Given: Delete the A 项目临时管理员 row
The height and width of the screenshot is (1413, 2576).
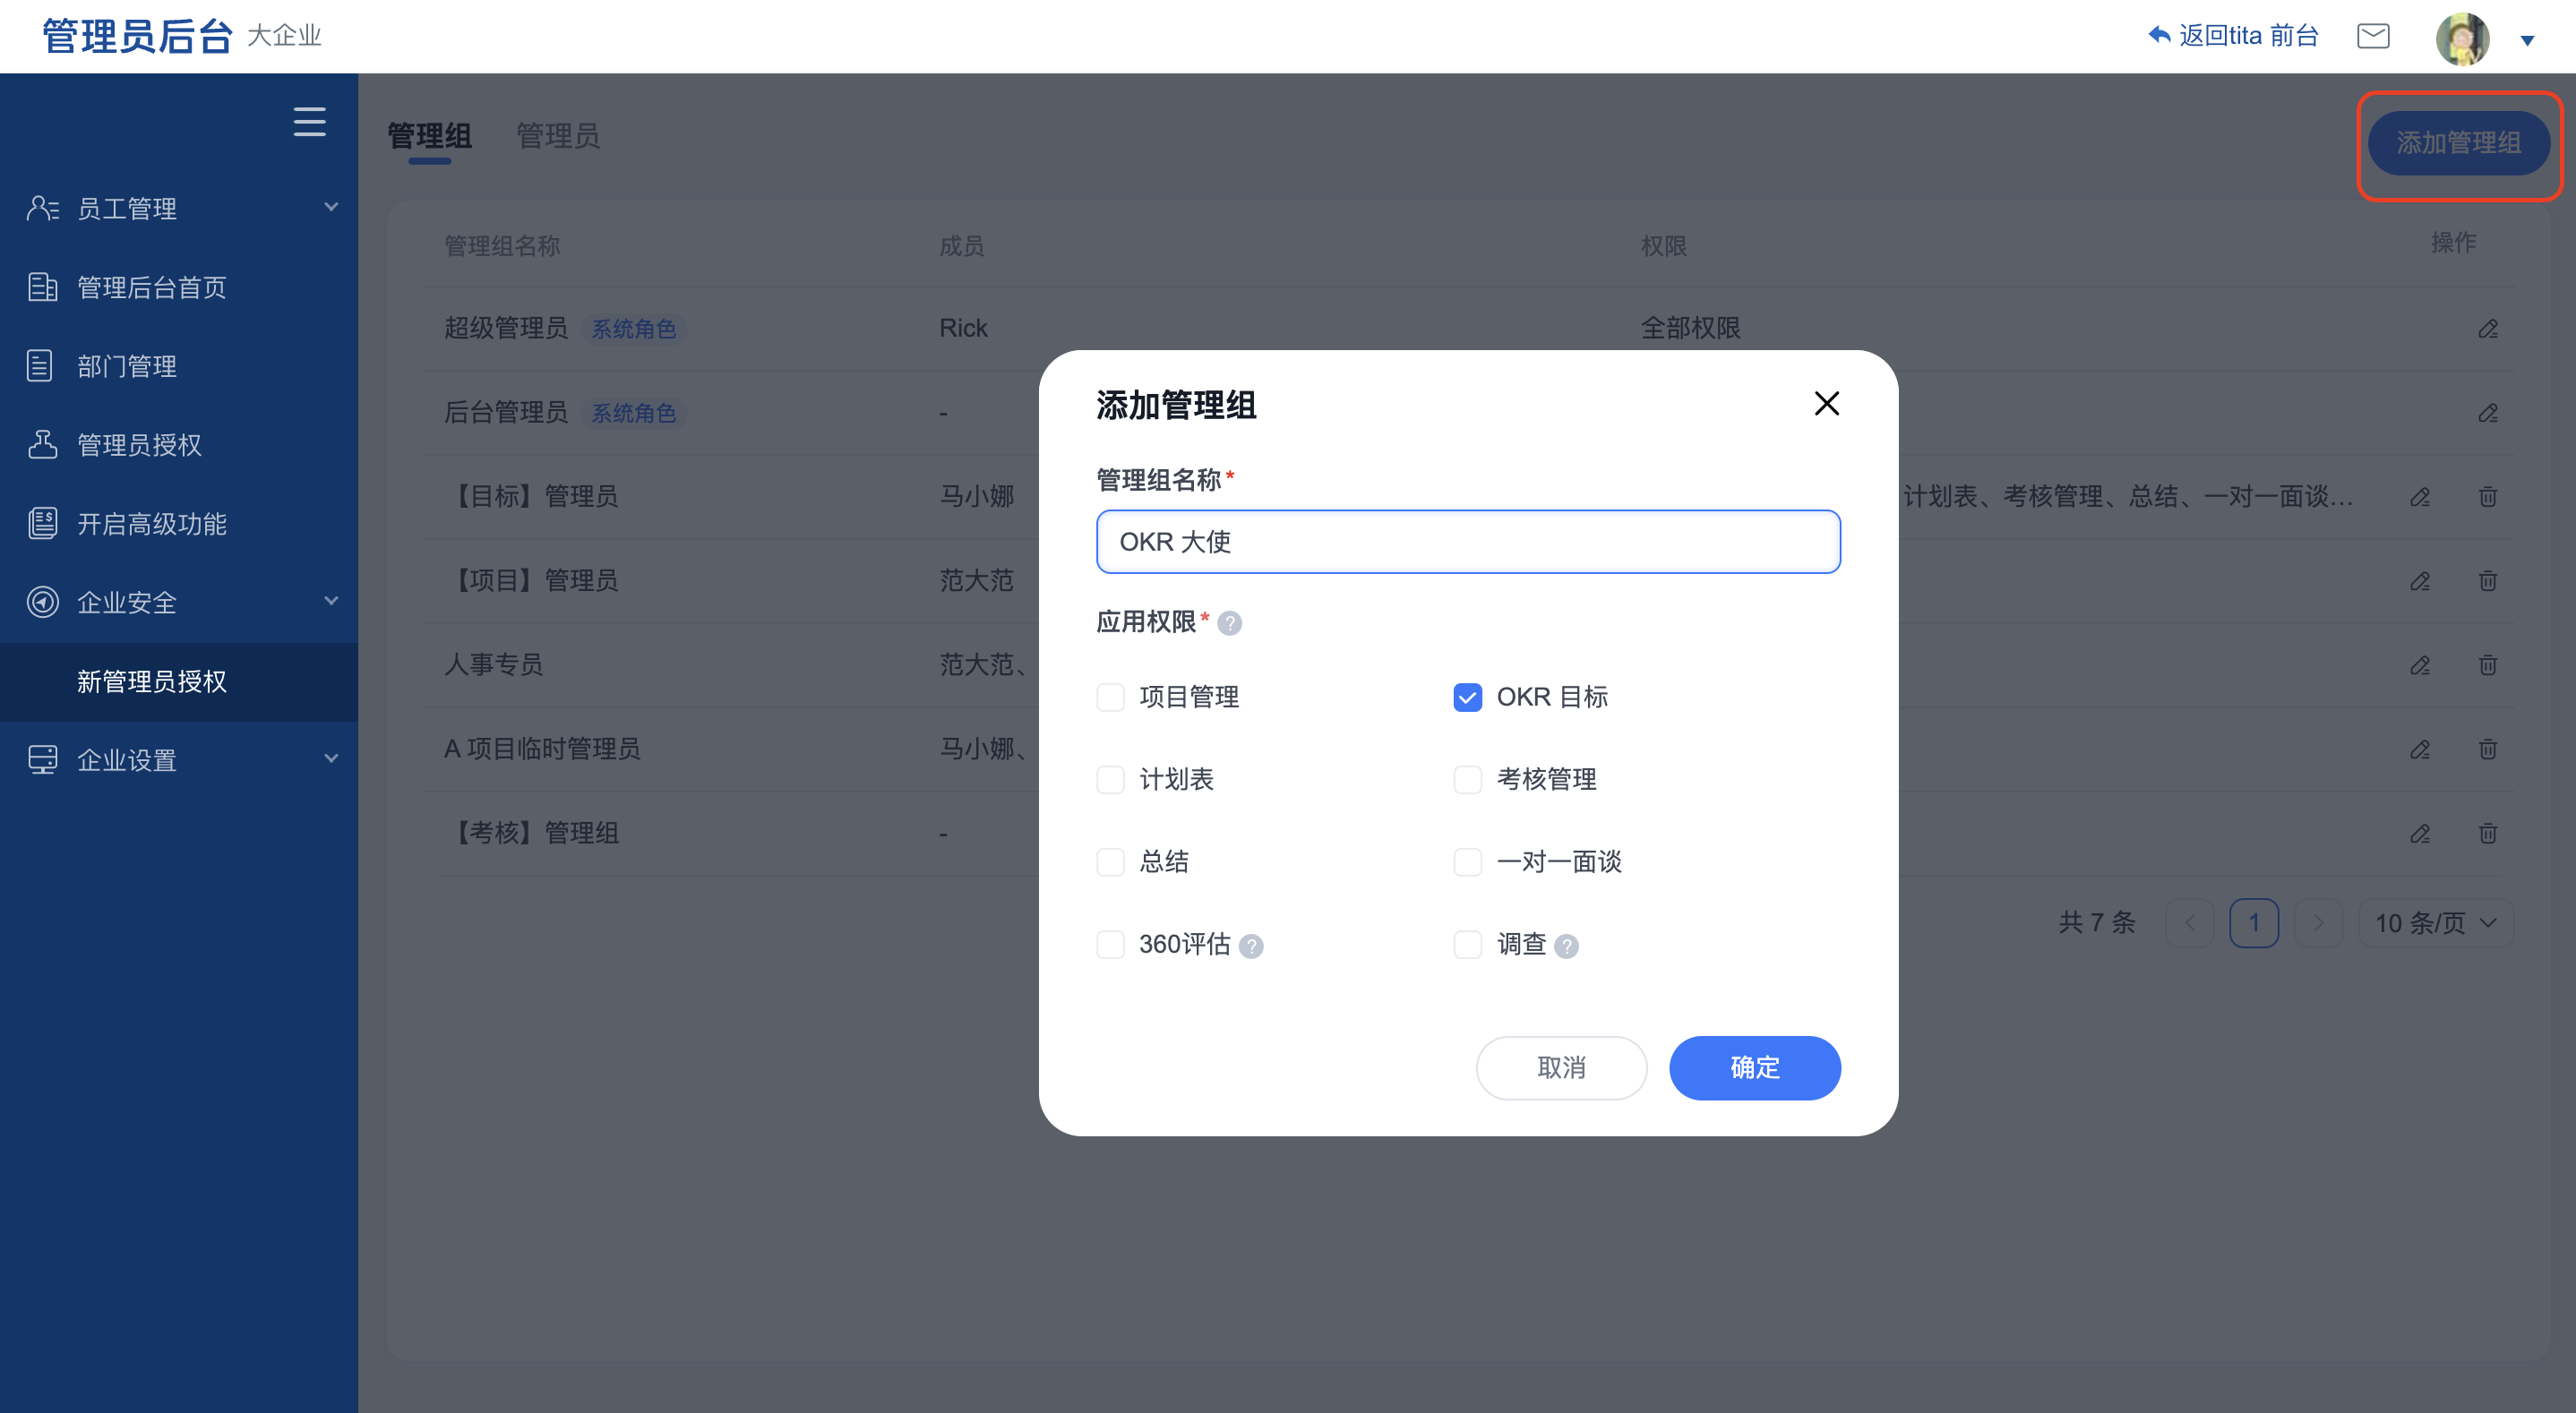Looking at the screenshot, I should [x=2488, y=749].
